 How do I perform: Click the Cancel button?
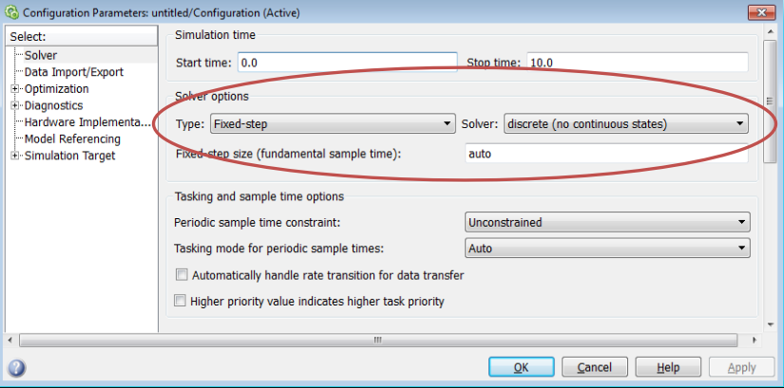pyautogui.click(x=594, y=367)
